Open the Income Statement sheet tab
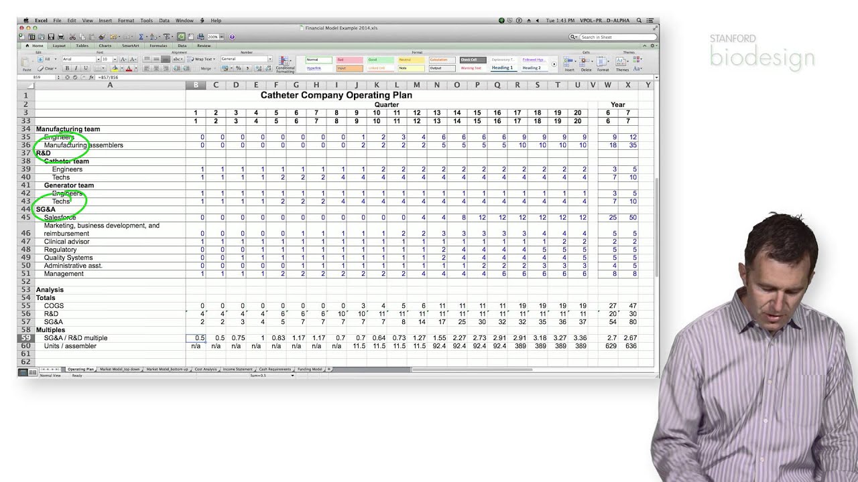The width and height of the screenshot is (858, 482). [x=238, y=369]
